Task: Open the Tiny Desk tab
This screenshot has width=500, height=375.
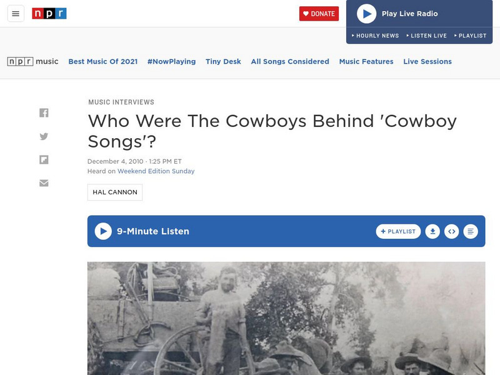Action: (223, 62)
